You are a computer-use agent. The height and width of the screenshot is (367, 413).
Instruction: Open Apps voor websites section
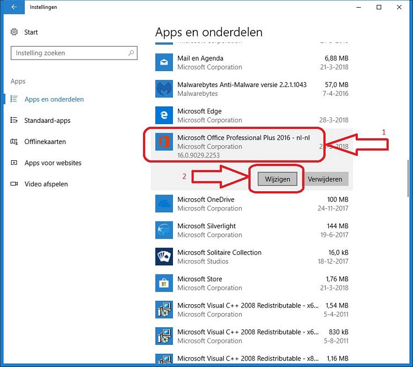coord(53,163)
